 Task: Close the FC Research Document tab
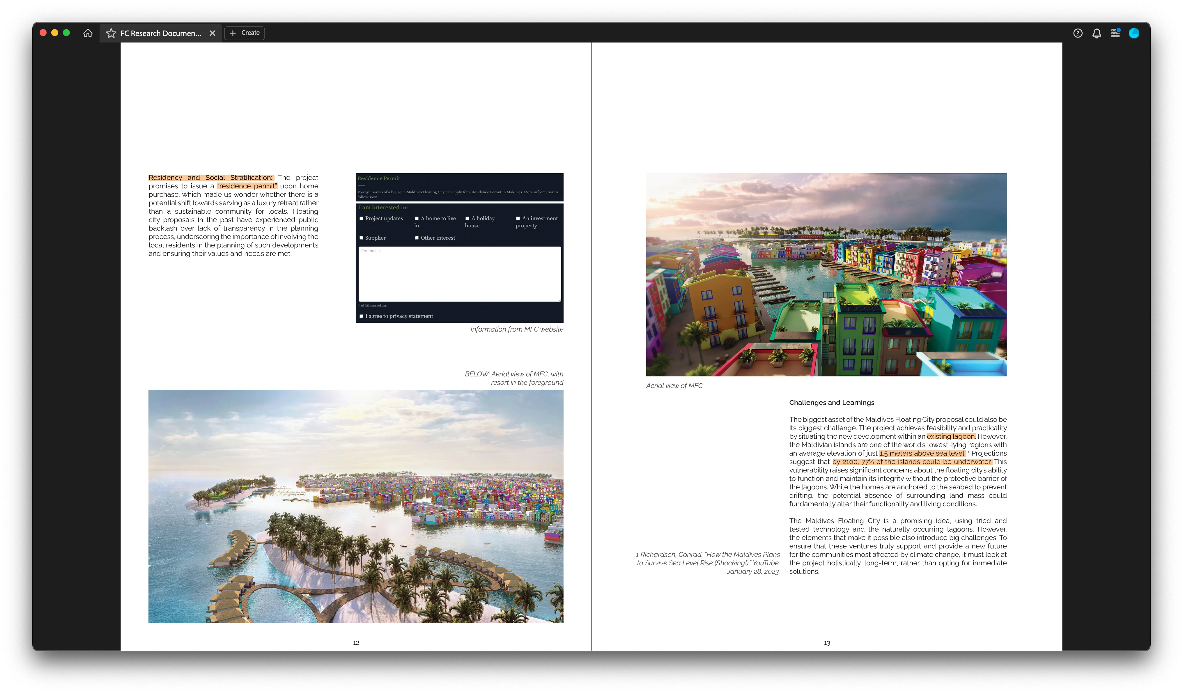tap(212, 33)
